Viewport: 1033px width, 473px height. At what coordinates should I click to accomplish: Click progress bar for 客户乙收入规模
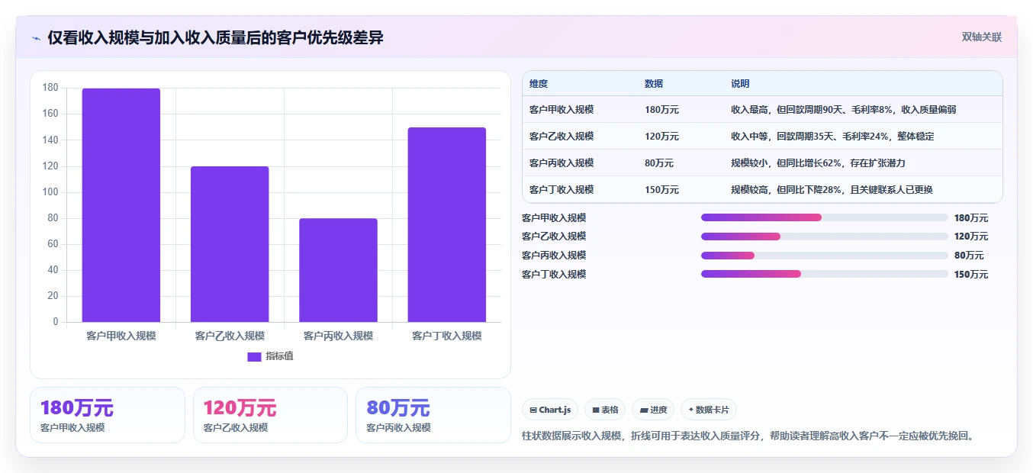pos(824,236)
